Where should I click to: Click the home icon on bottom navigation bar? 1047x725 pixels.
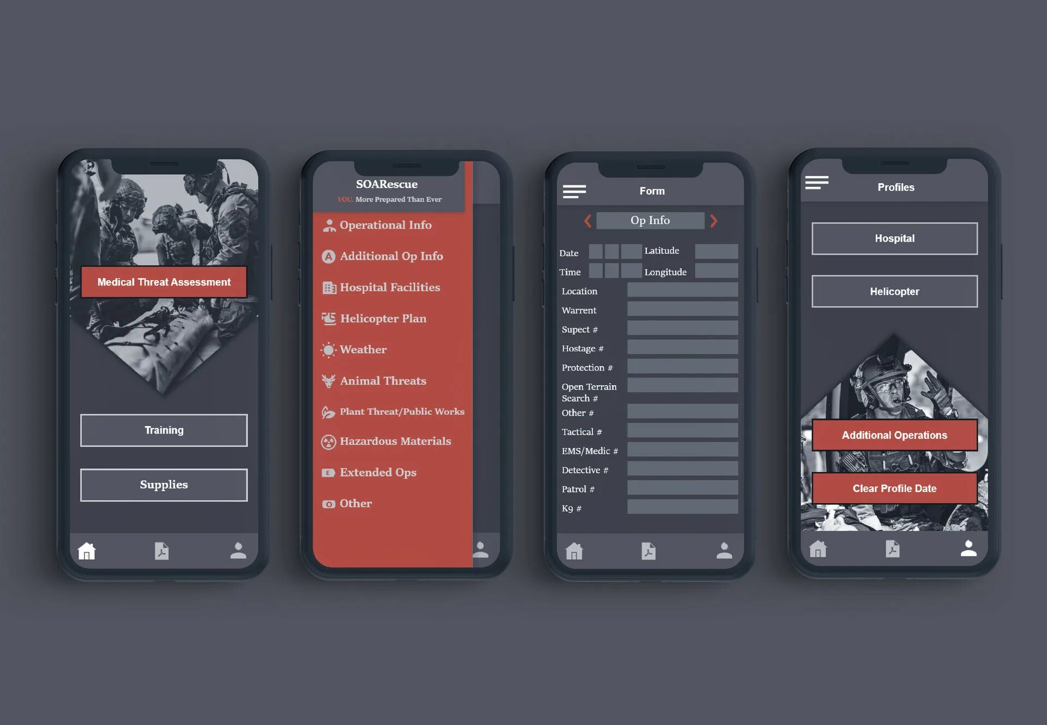[88, 550]
